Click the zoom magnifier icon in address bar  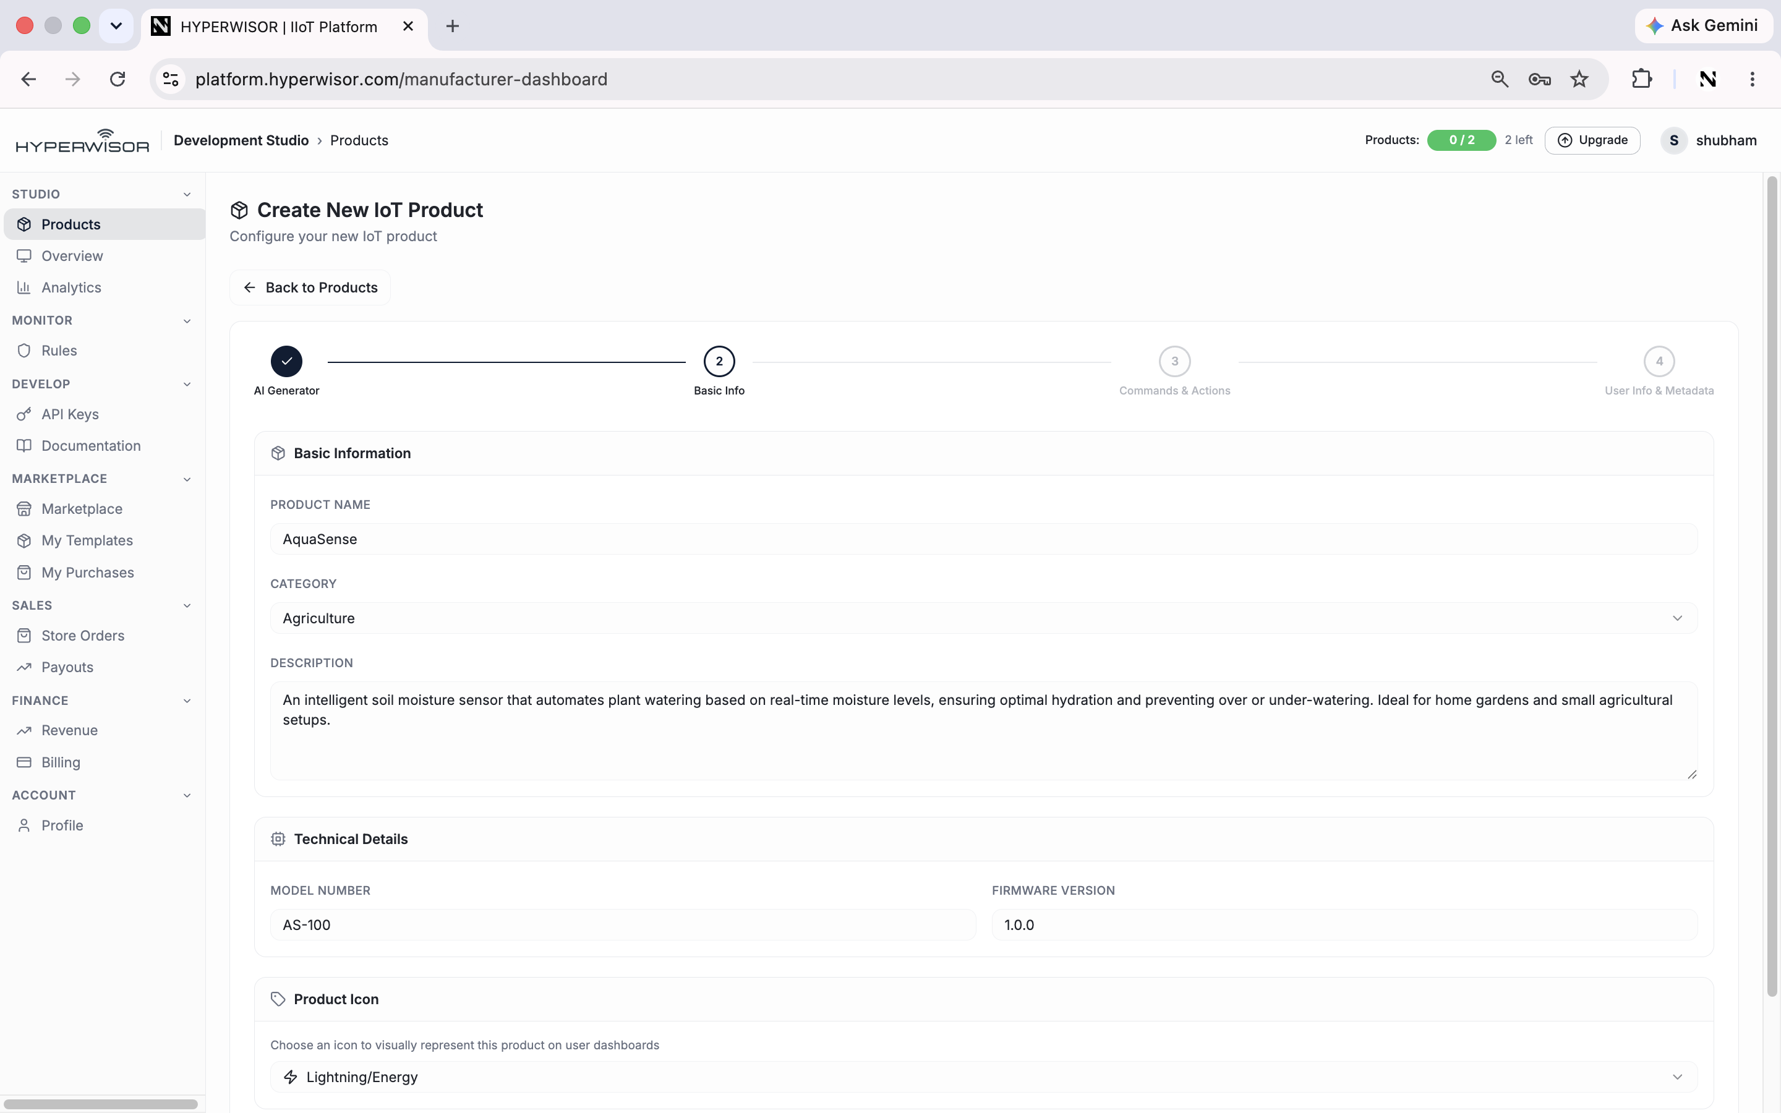1500,80
